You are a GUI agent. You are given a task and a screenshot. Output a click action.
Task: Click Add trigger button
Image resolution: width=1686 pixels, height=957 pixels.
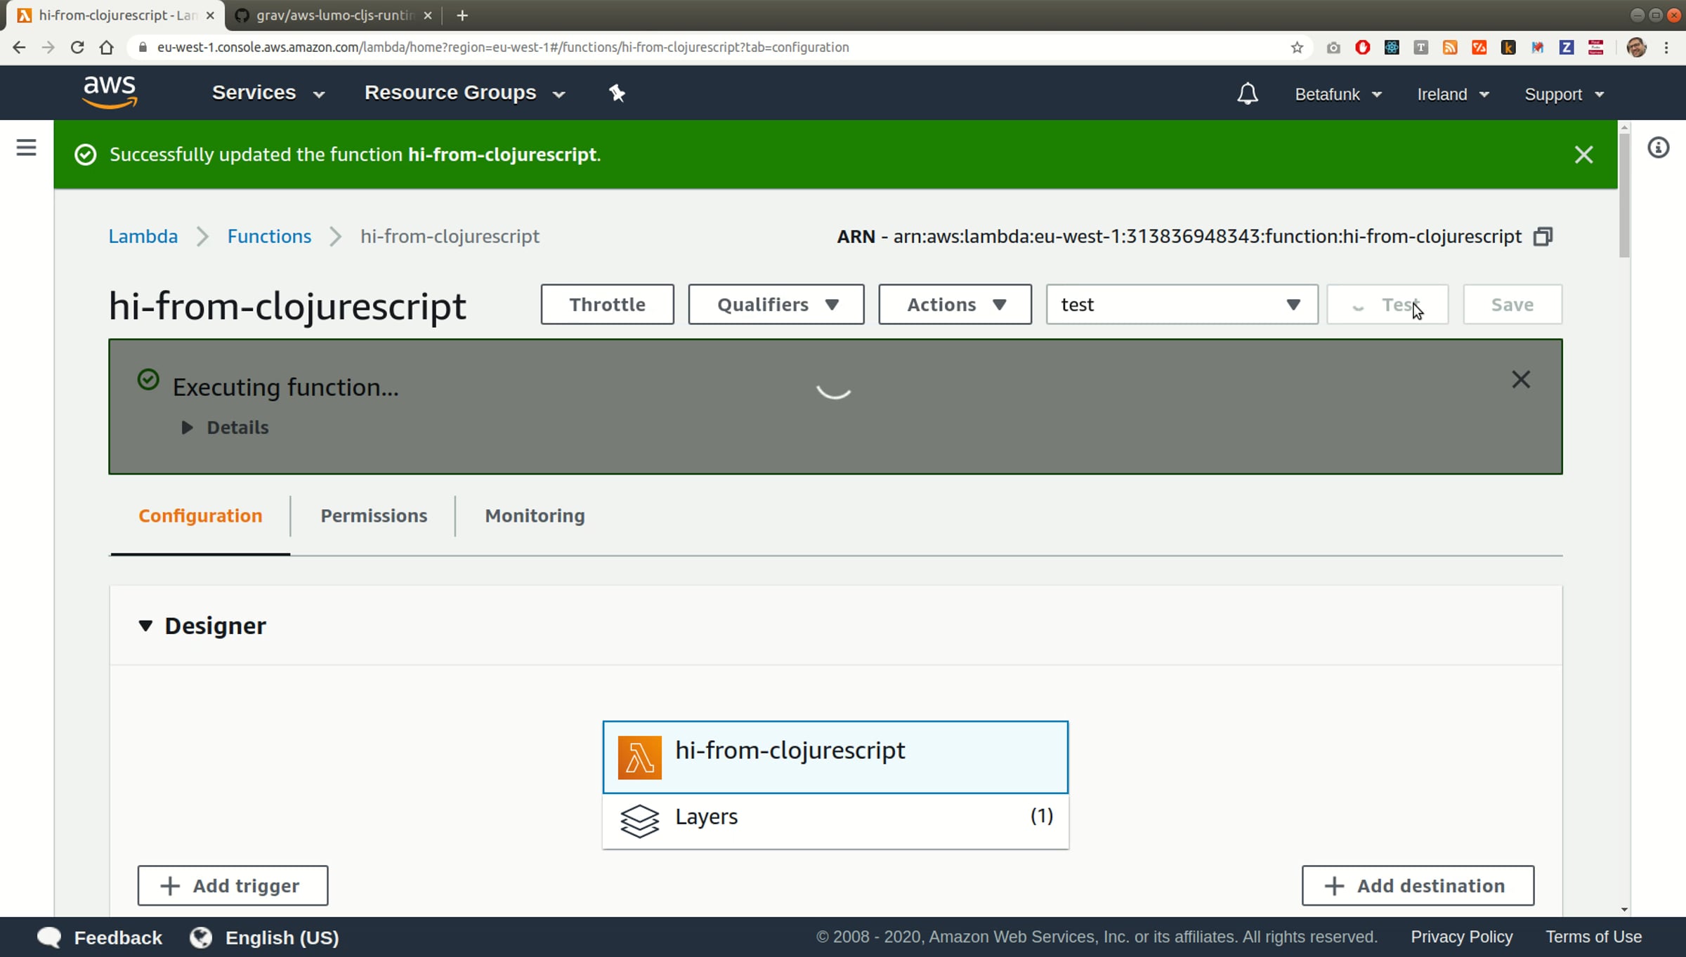pos(233,885)
